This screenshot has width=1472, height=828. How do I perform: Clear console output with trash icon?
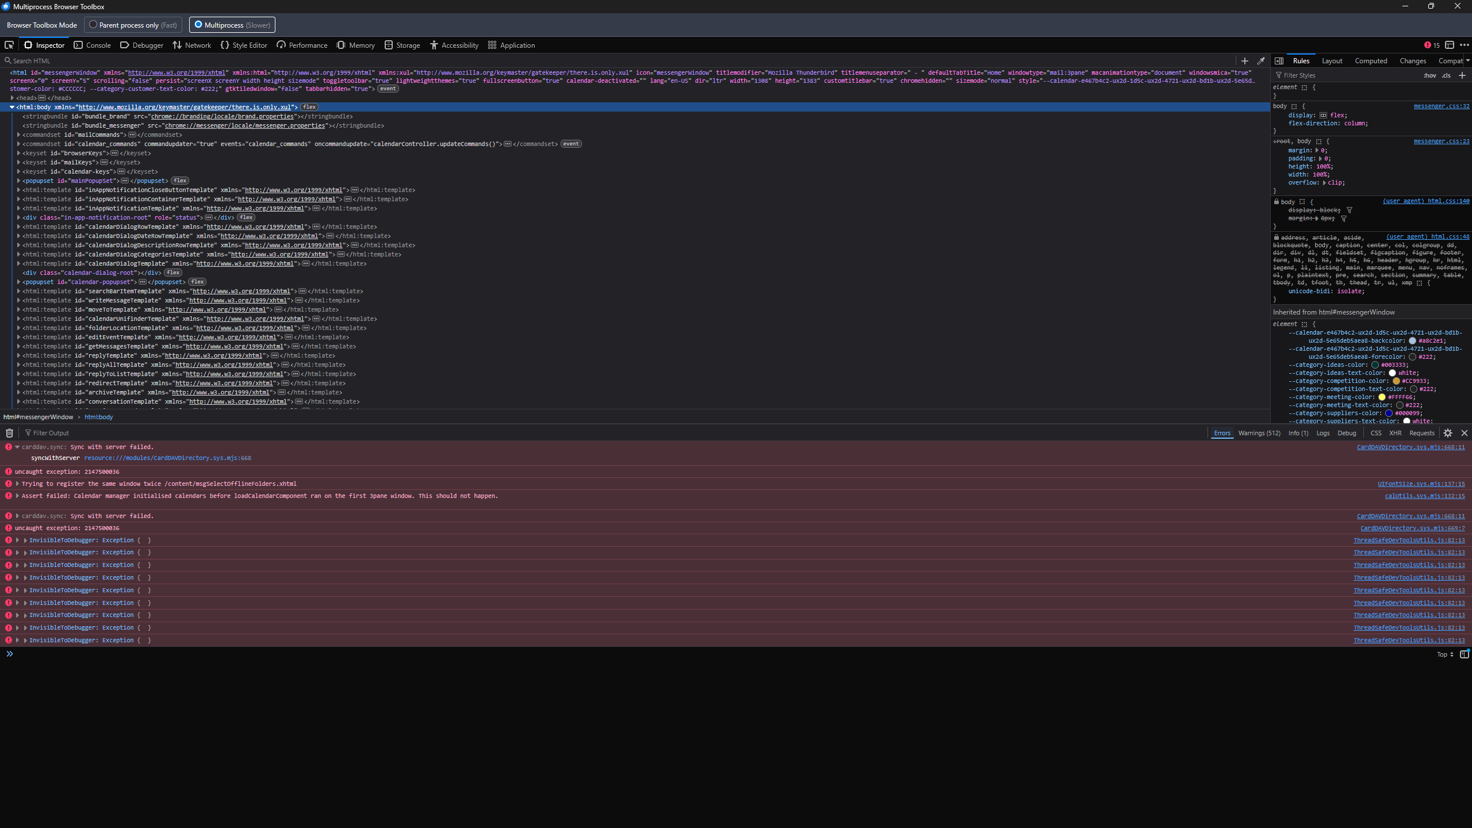tap(9, 433)
